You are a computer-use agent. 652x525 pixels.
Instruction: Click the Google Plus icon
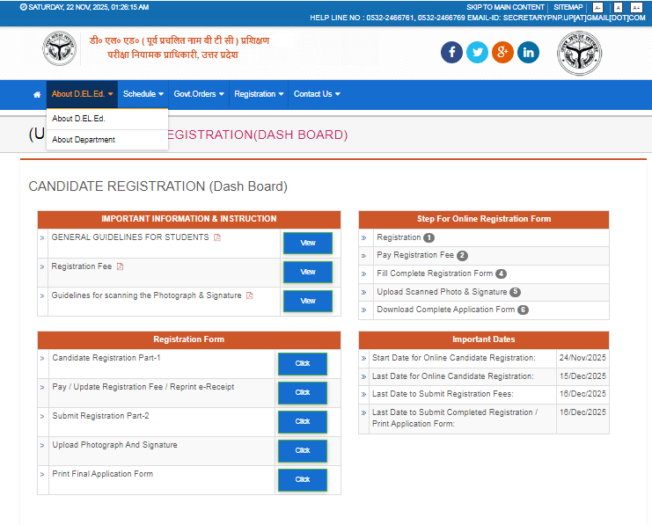[x=502, y=53]
